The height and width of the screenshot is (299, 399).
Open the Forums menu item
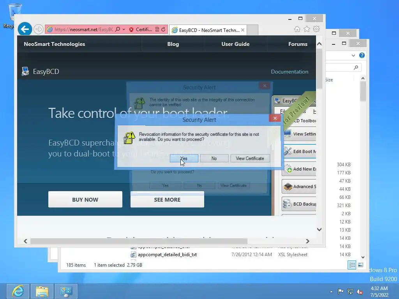(298, 44)
